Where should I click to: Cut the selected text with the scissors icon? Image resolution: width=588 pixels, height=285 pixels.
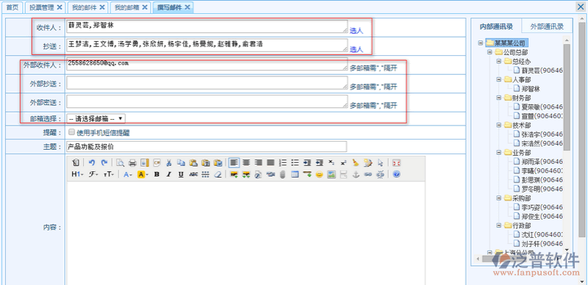tap(169, 163)
